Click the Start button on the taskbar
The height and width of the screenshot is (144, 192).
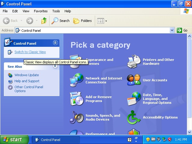(x=14, y=139)
